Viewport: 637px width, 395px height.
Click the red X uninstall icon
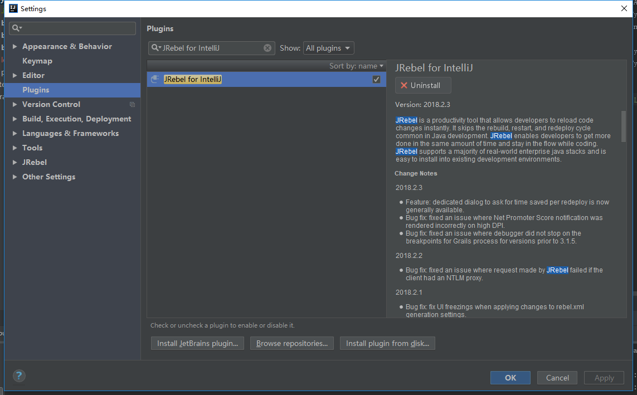pos(404,85)
